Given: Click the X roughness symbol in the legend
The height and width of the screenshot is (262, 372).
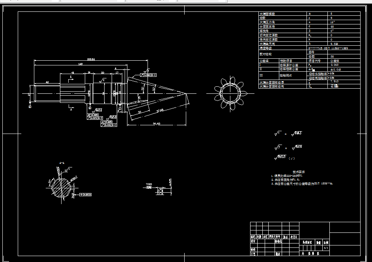Looking at the screenshot, I should [278, 134].
